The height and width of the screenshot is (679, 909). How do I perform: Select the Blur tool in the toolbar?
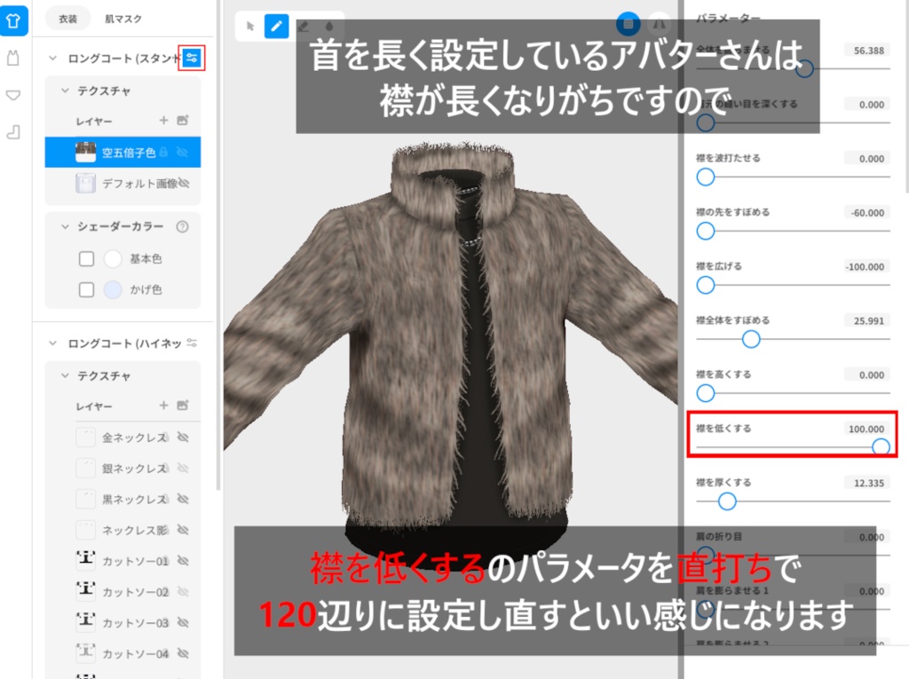[x=329, y=26]
